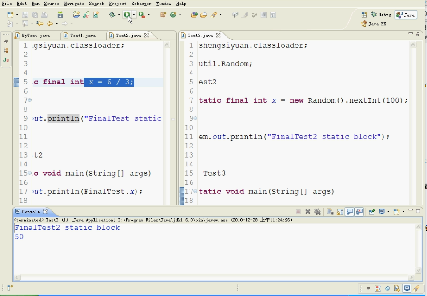
Task: Click the Clear Console icon
Action: (x=330, y=212)
